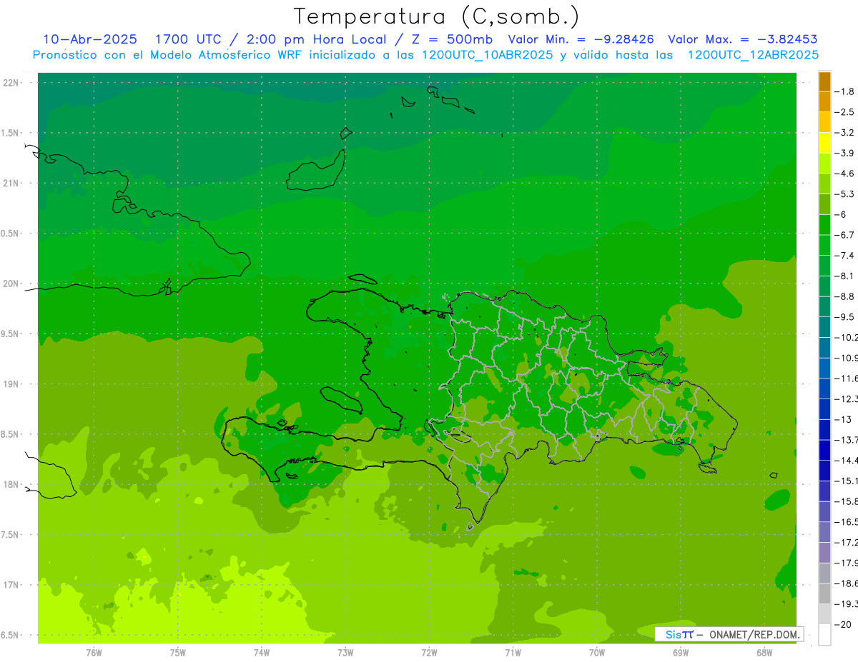This screenshot has width=858, height=662.
Task: Click the '75W' longitude label
Action: (178, 652)
